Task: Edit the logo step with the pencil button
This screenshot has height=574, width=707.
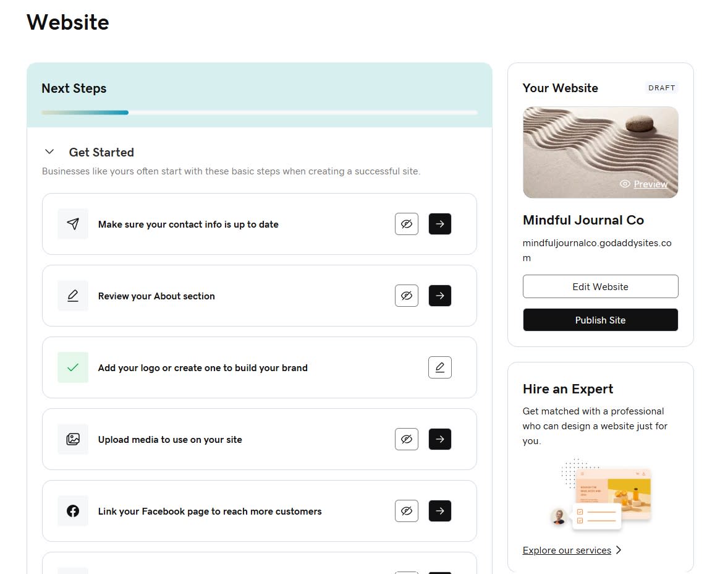Action: (440, 367)
